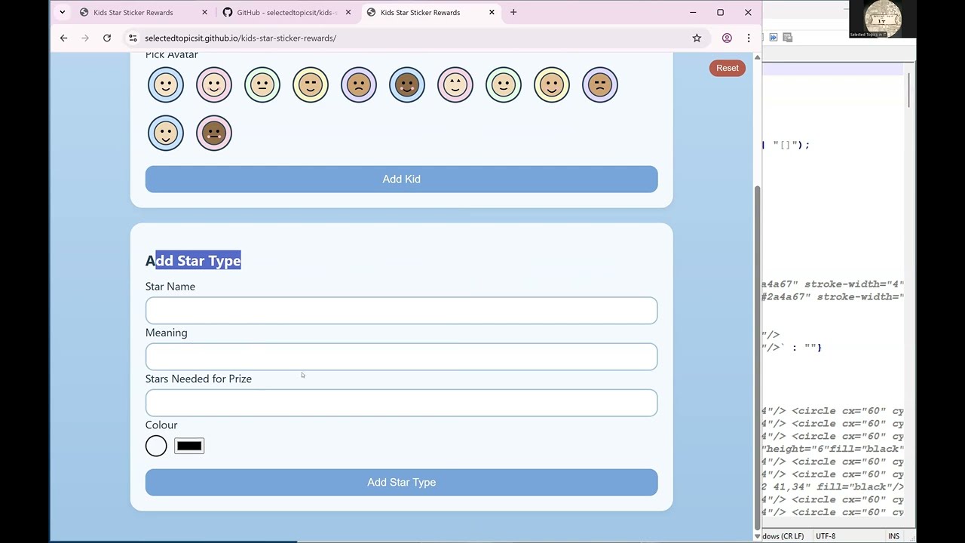Pick the green-ringed smiling avatar
Image resolution: width=965 pixels, height=543 pixels.
click(x=504, y=85)
